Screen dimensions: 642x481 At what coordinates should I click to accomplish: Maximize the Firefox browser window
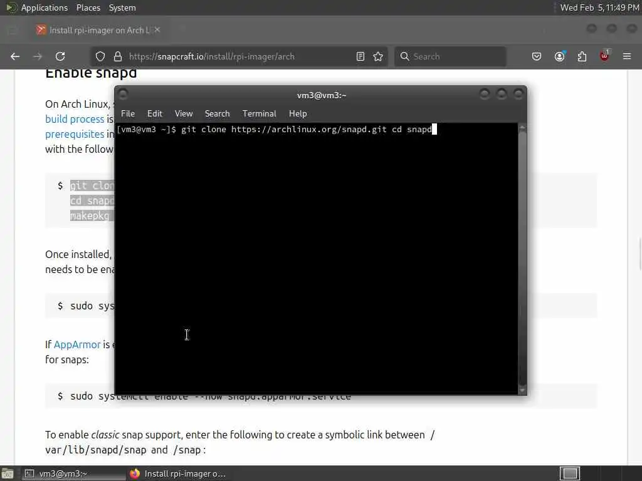tap(612, 28)
